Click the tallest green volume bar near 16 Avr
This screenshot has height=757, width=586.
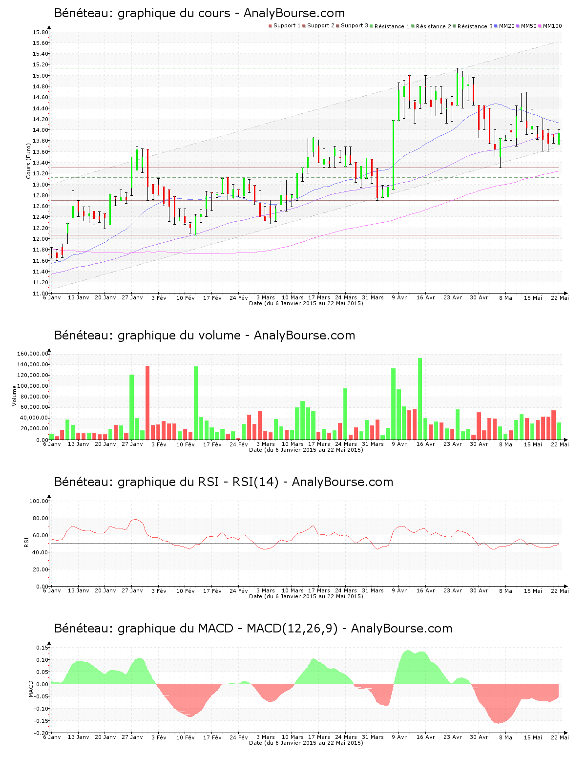(420, 399)
